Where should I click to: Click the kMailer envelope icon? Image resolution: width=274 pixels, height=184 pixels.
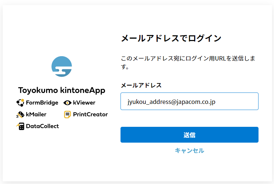pyautogui.click(x=20, y=114)
